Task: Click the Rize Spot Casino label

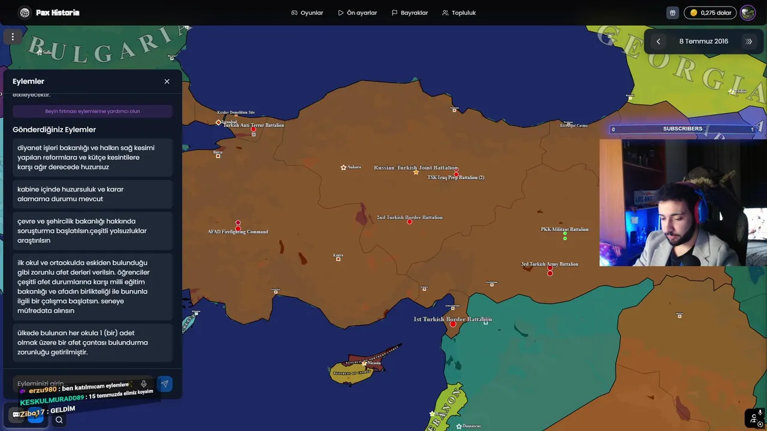Action: pos(574,126)
